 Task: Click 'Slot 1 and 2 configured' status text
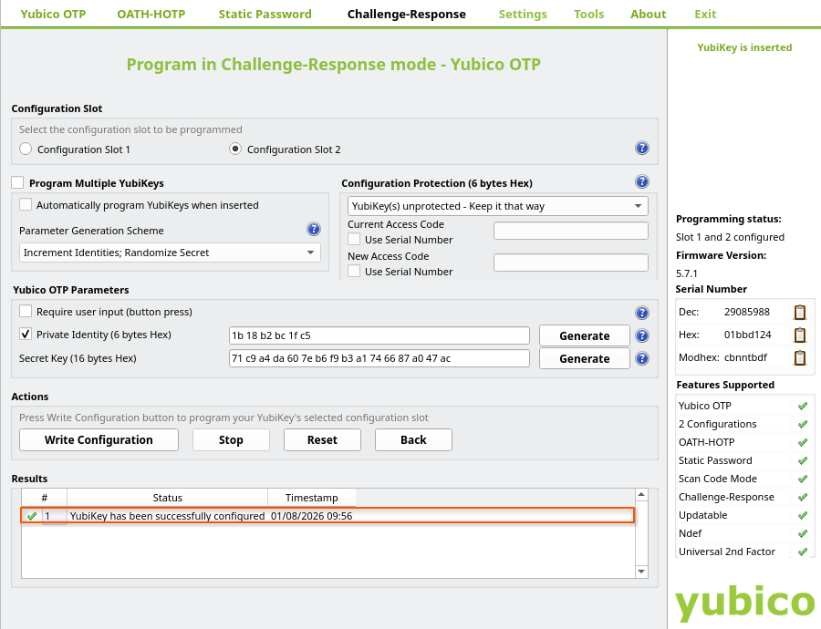click(x=730, y=237)
